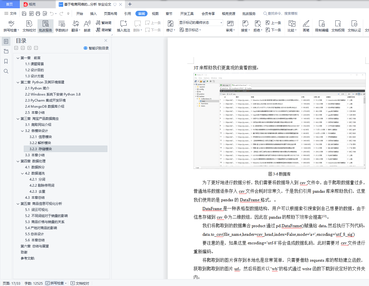Jump to 5.1 词云可视化 in outline
The width and height of the screenshot is (369, 286).
point(37,210)
